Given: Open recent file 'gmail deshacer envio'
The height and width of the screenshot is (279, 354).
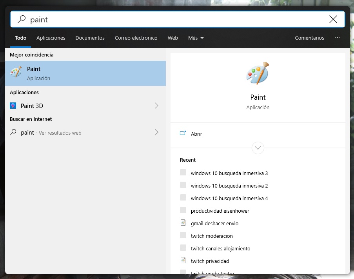Looking at the screenshot, I should click(214, 223).
